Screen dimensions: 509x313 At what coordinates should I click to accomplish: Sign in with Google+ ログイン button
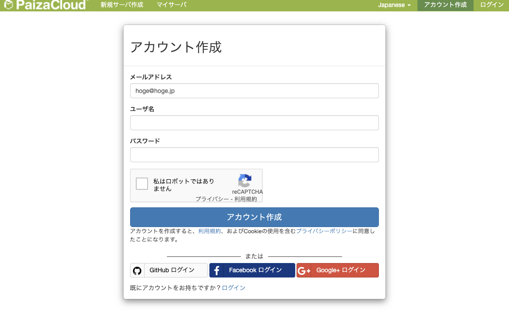click(x=338, y=270)
